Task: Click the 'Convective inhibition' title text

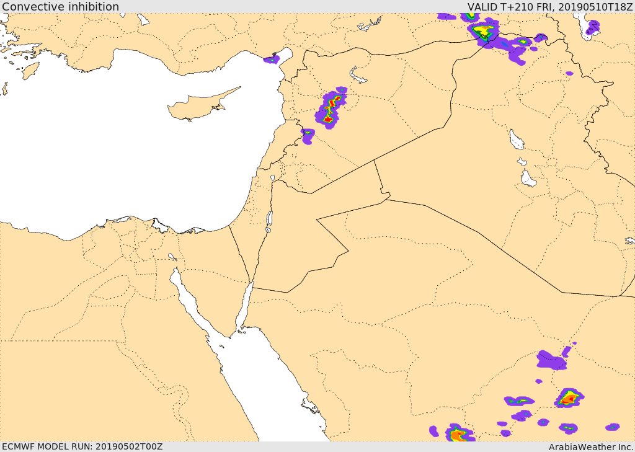Action: [60, 6]
